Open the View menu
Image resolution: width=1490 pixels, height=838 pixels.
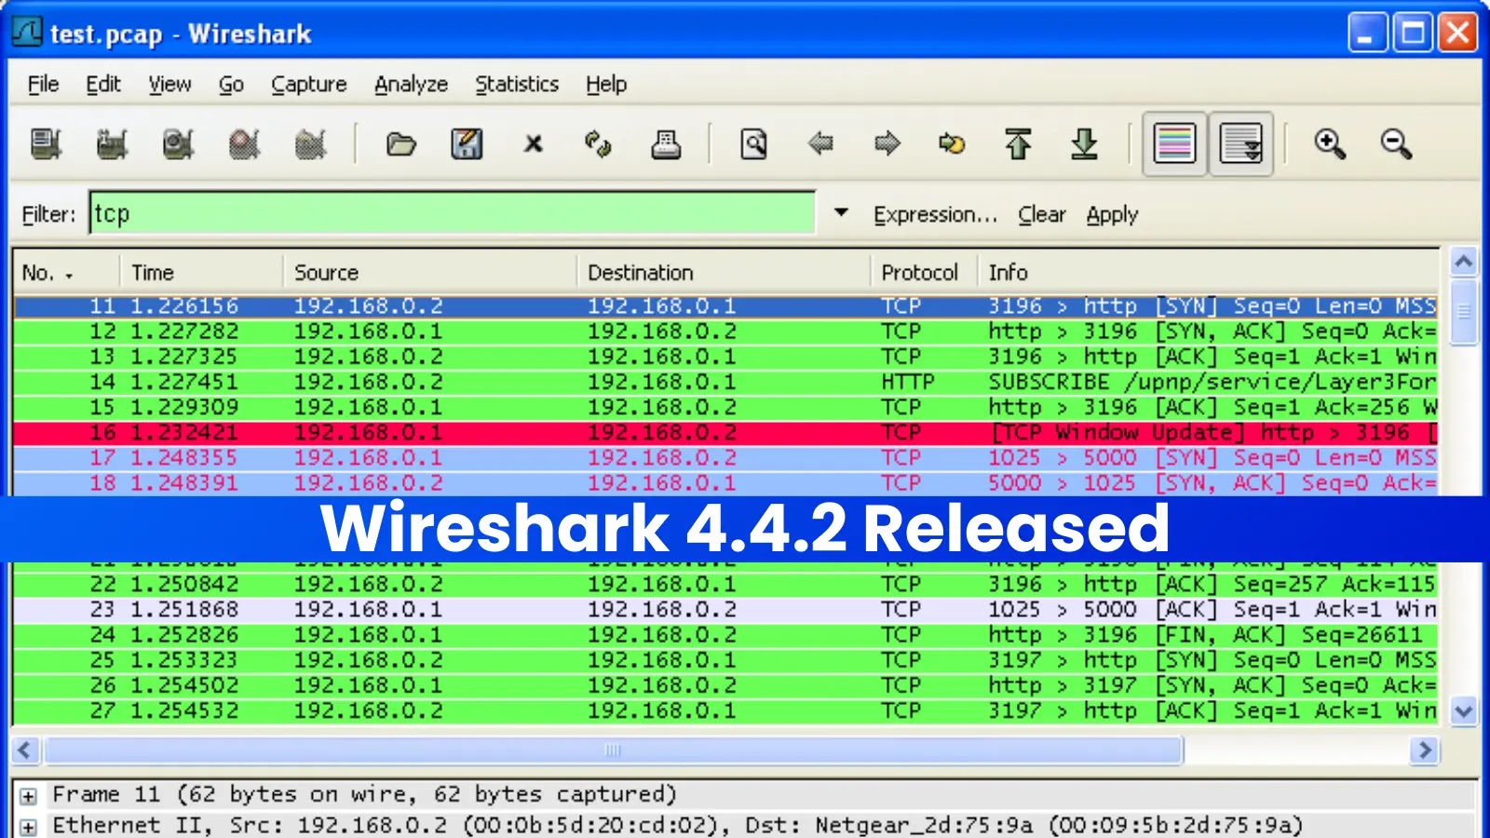(x=169, y=85)
